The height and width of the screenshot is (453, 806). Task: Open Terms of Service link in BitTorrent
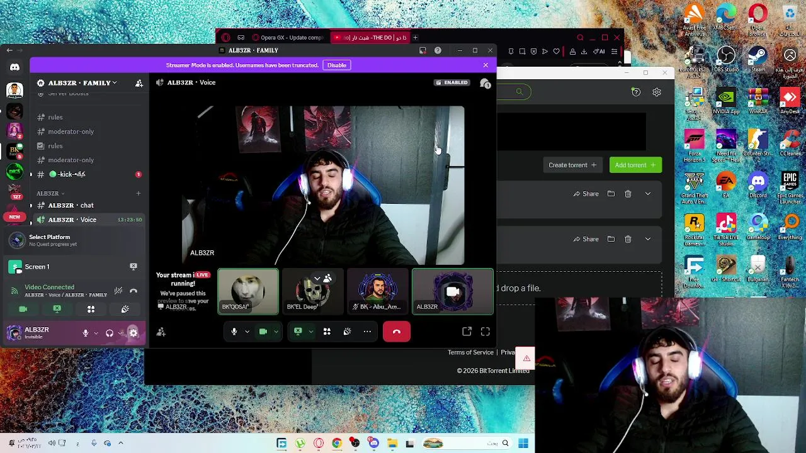tap(470, 352)
